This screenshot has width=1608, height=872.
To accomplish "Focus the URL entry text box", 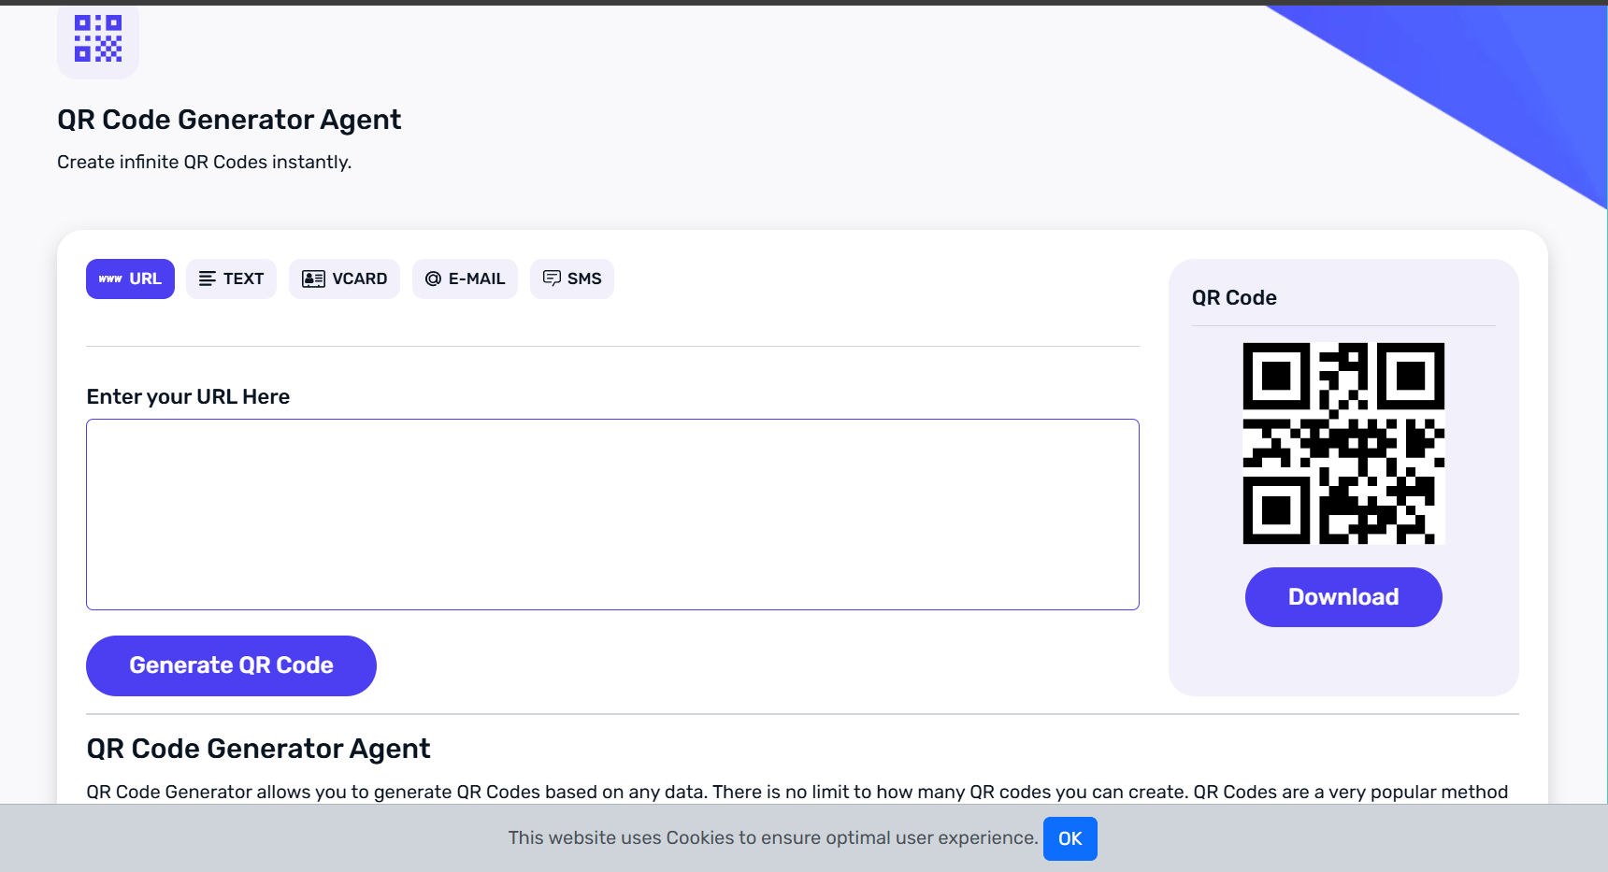I will [612, 514].
